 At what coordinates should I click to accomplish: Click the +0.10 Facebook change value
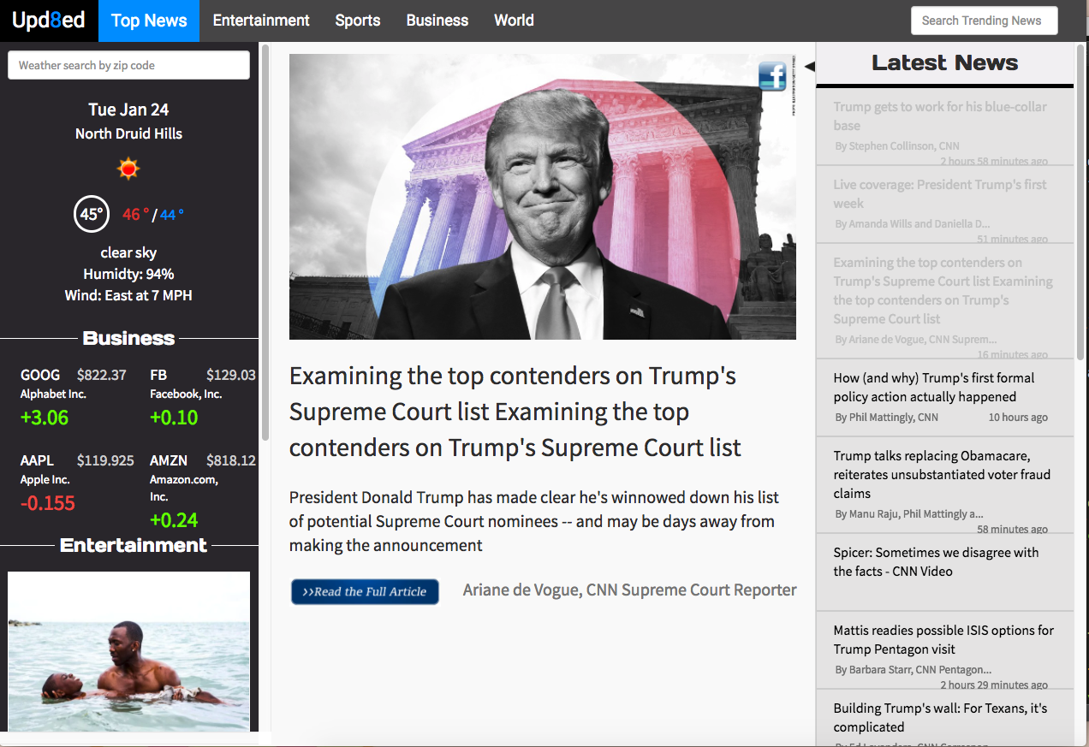pos(174,418)
